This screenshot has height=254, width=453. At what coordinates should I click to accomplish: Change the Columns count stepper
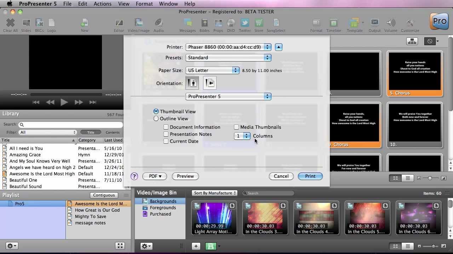(247, 136)
